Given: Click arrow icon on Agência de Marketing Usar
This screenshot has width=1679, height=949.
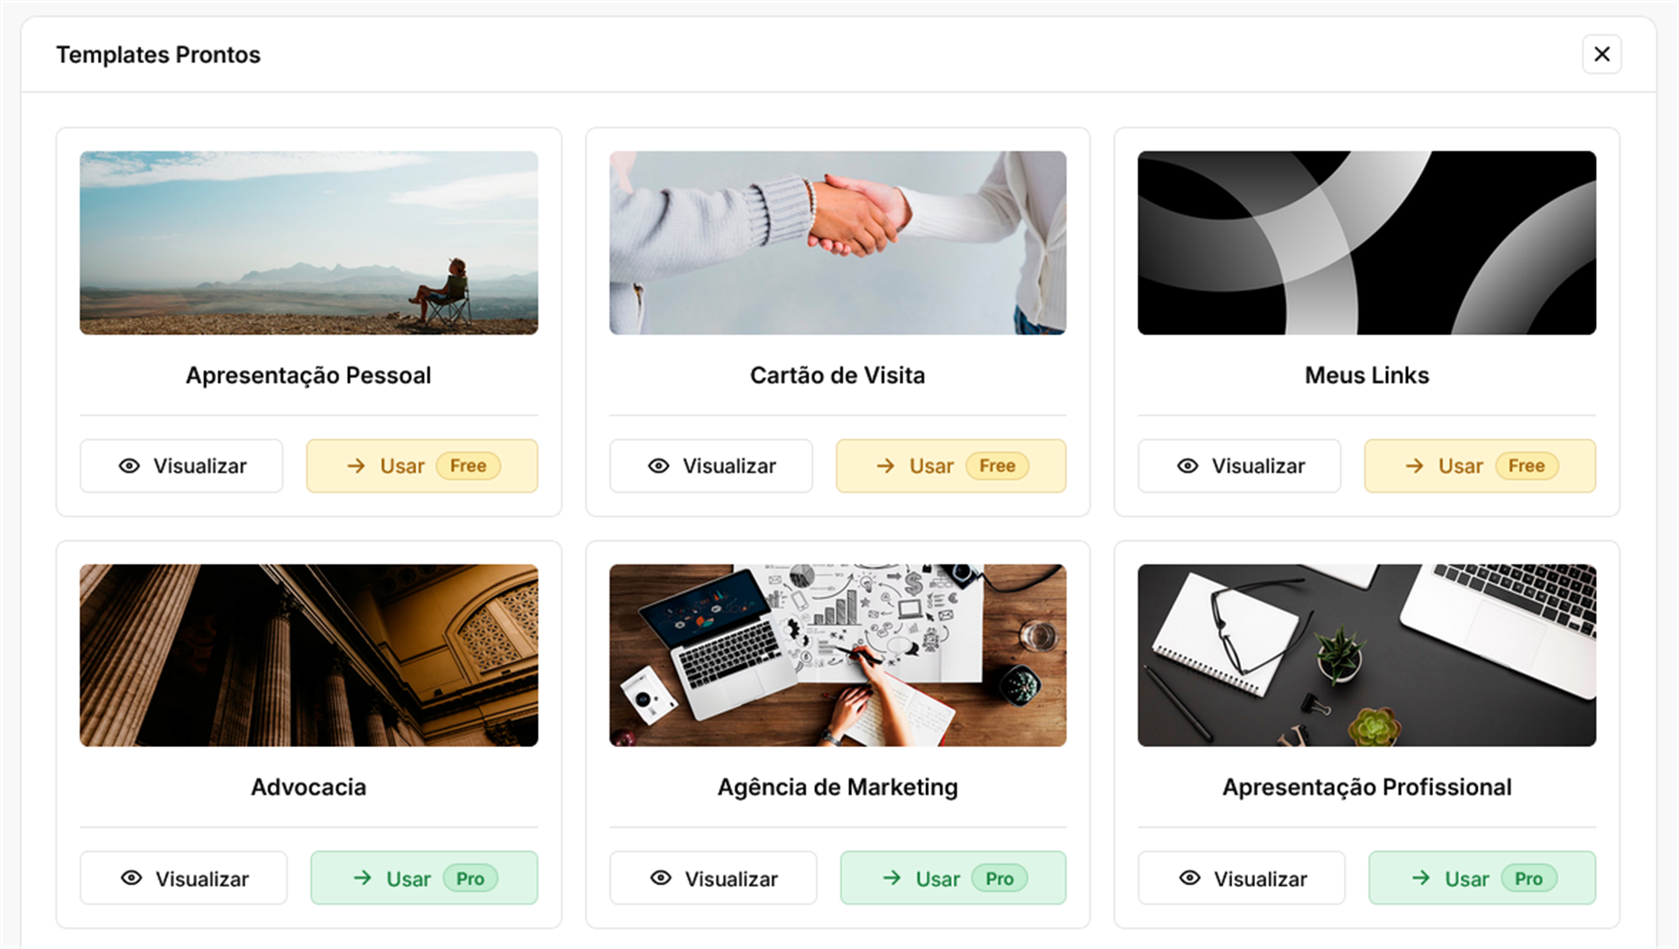Looking at the screenshot, I should click(x=892, y=878).
